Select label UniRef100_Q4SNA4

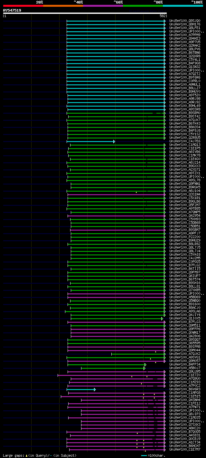click(x=185, y=400)
